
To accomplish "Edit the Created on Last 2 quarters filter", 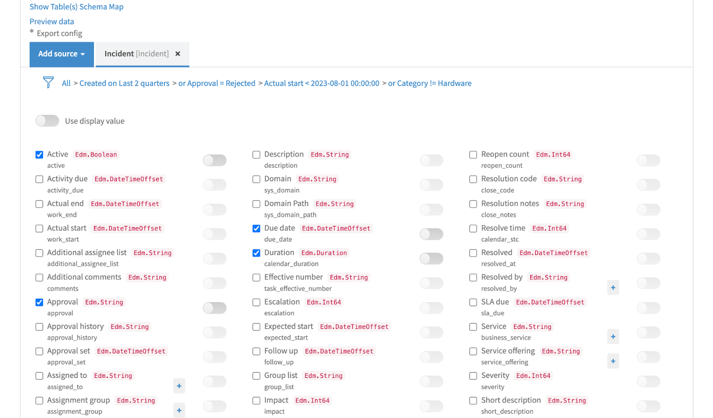I will [x=124, y=83].
